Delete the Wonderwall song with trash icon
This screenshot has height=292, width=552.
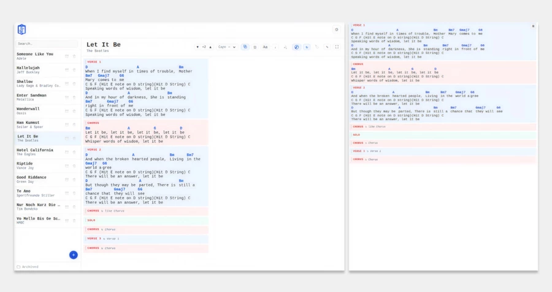click(x=74, y=111)
